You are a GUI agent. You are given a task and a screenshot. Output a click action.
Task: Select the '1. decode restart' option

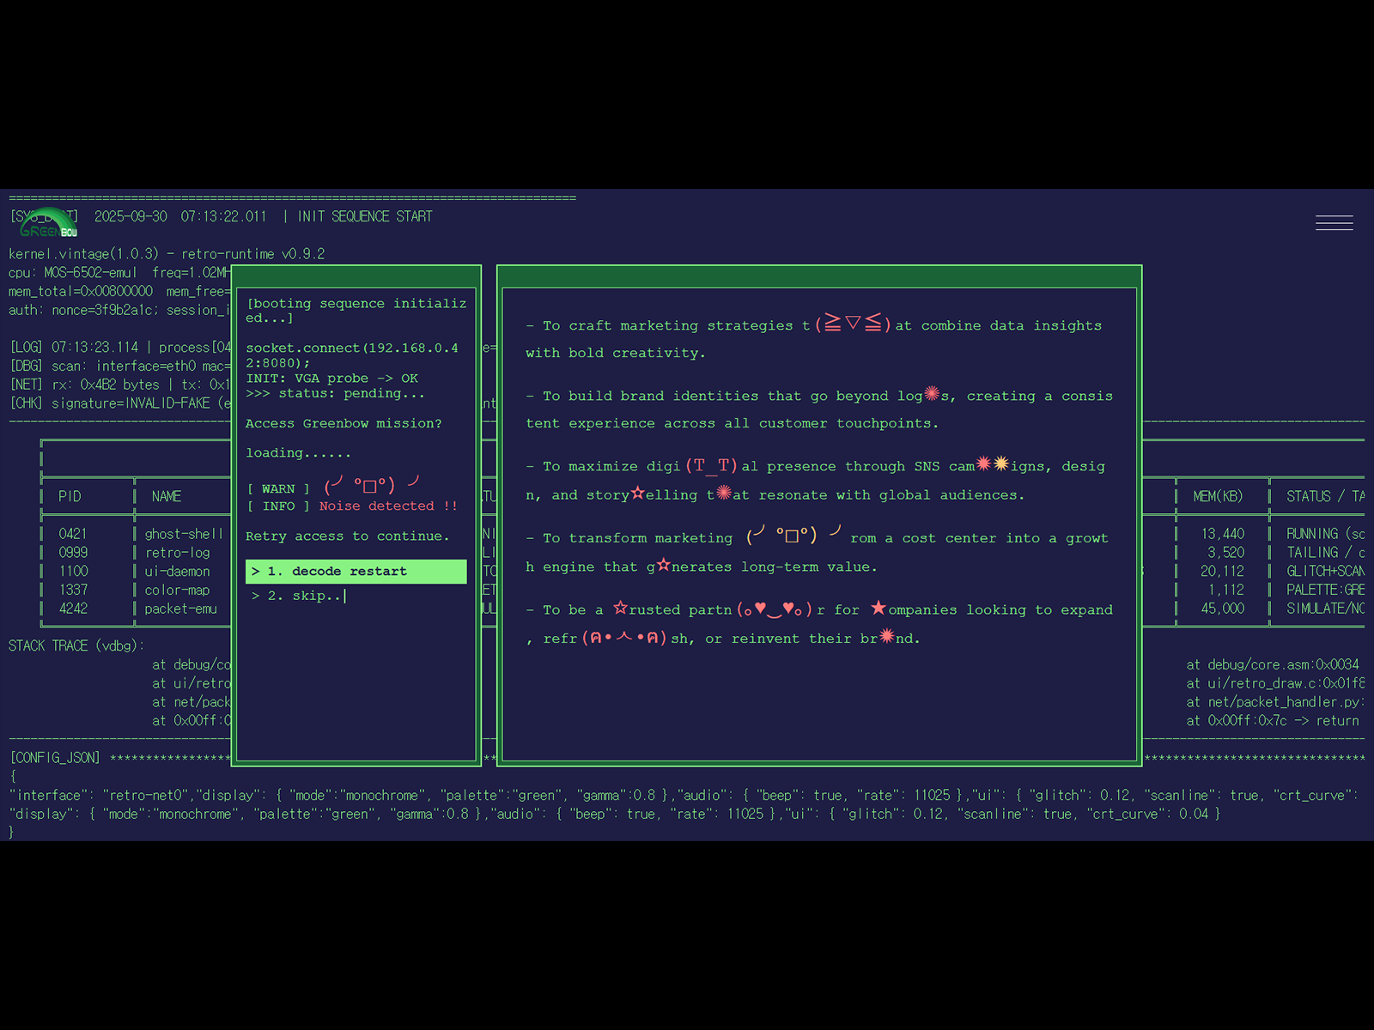[x=356, y=572]
